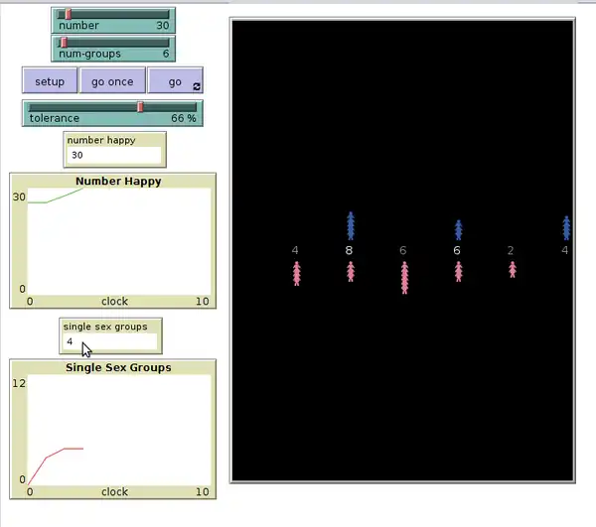596x527 pixels.
Task: Click the setup button
Action: pos(50,81)
